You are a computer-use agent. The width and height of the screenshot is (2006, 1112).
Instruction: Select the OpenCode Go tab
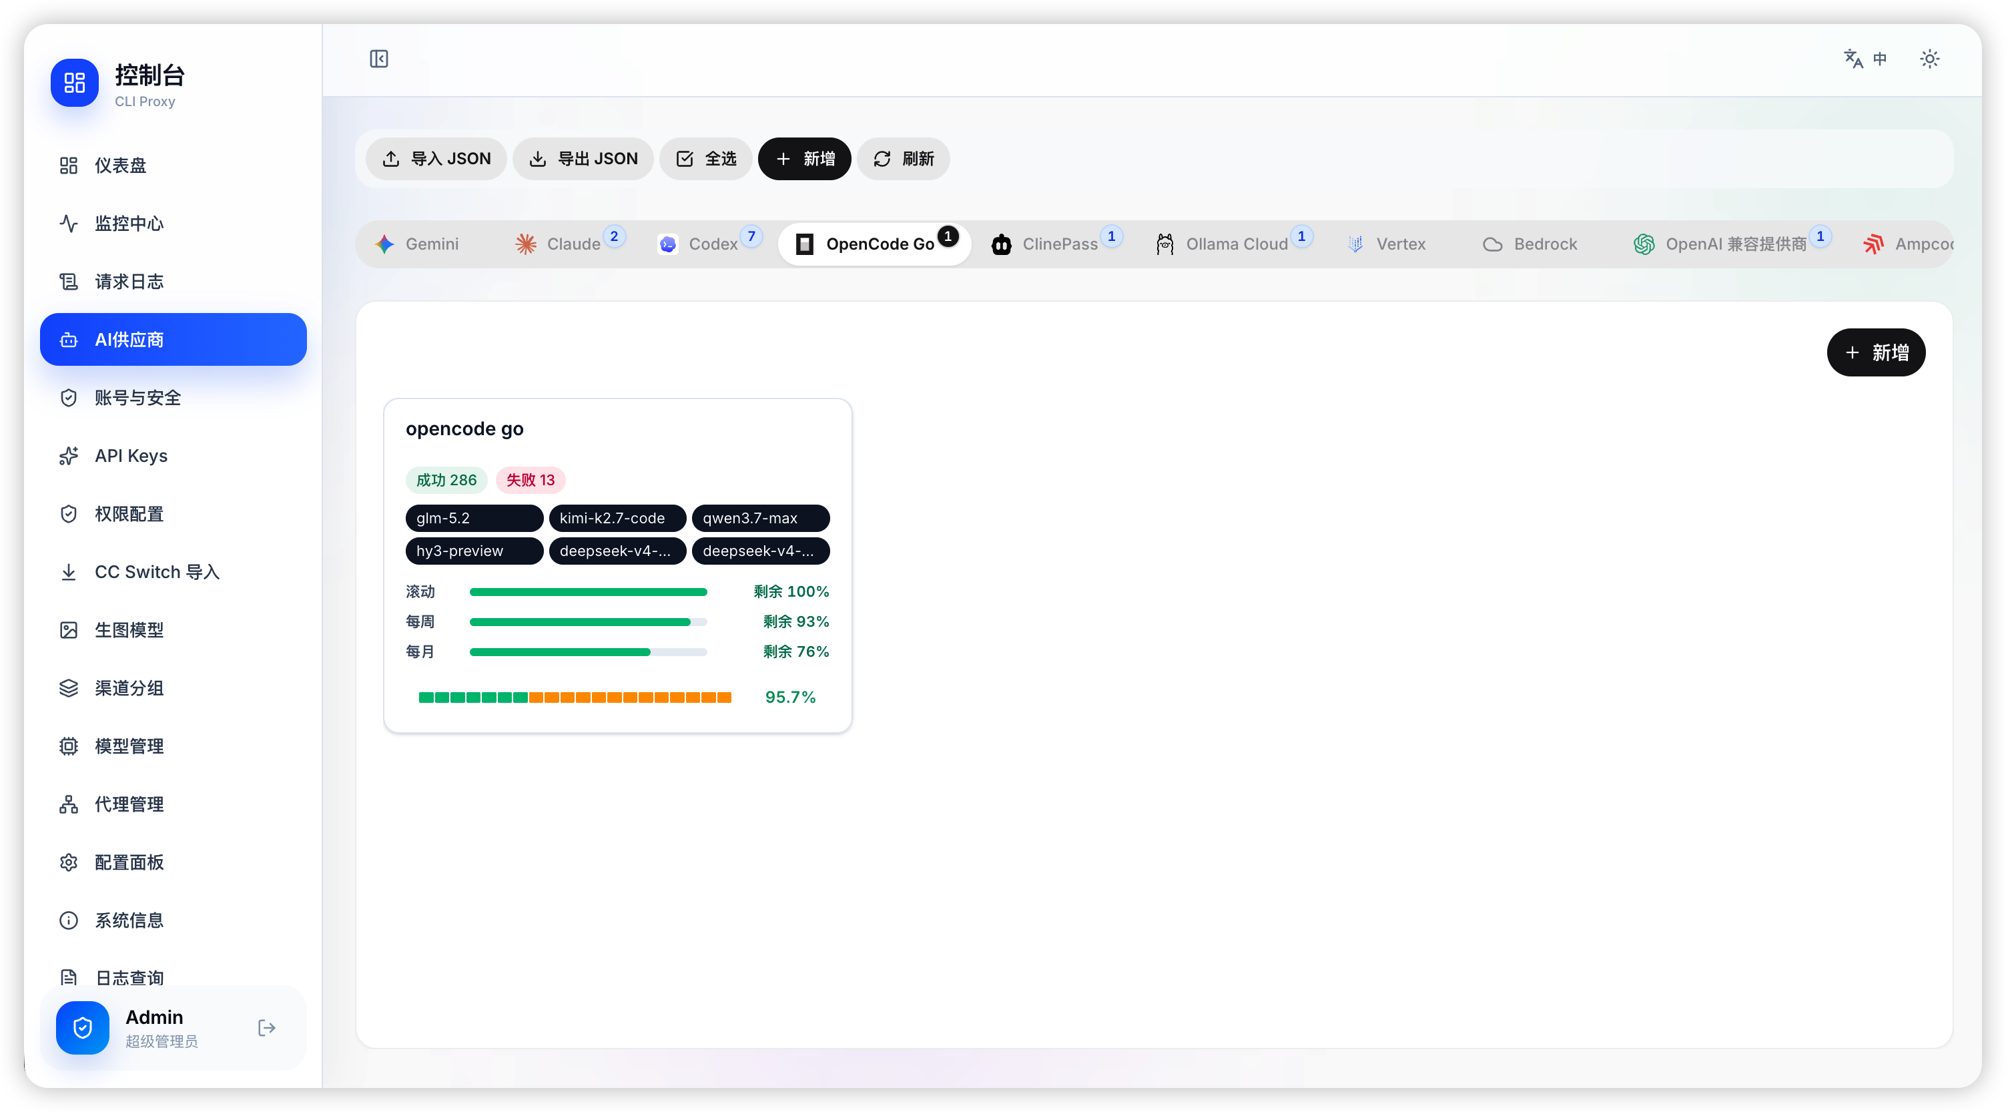pyautogui.click(x=874, y=244)
